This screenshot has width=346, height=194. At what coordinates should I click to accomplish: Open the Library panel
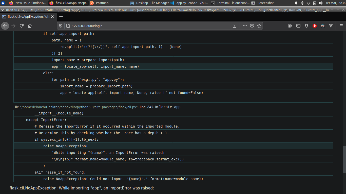(x=290, y=26)
